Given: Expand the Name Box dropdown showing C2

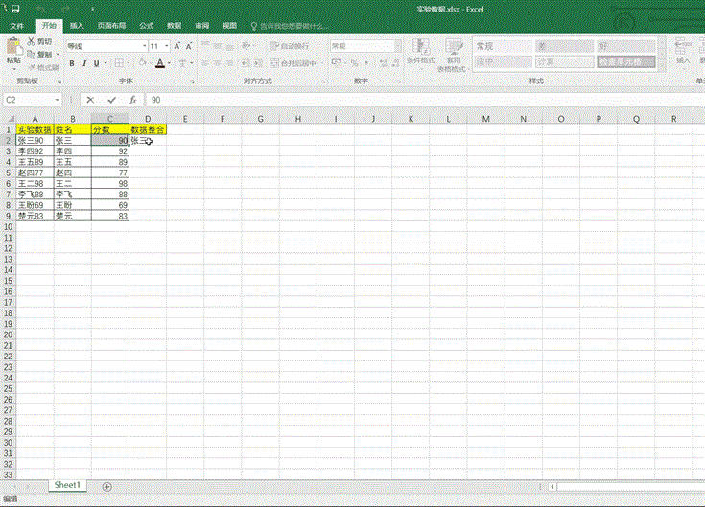Looking at the screenshot, I should click(59, 99).
